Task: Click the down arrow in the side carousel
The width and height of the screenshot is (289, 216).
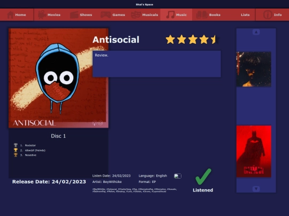Action: tap(256, 189)
